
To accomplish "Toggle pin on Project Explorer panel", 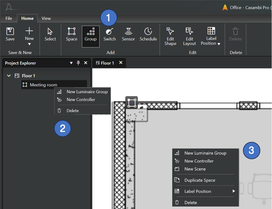I will tap(78, 63).
